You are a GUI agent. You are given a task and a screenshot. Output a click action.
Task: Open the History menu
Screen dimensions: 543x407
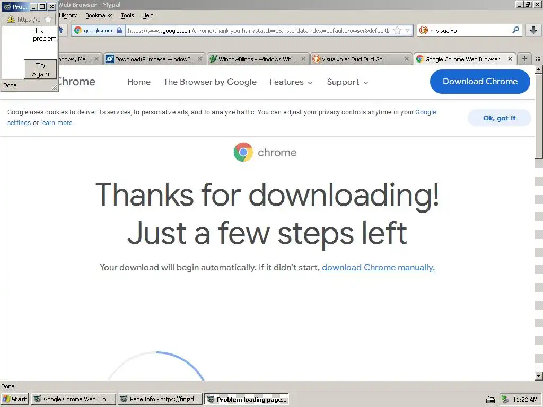[x=68, y=15]
